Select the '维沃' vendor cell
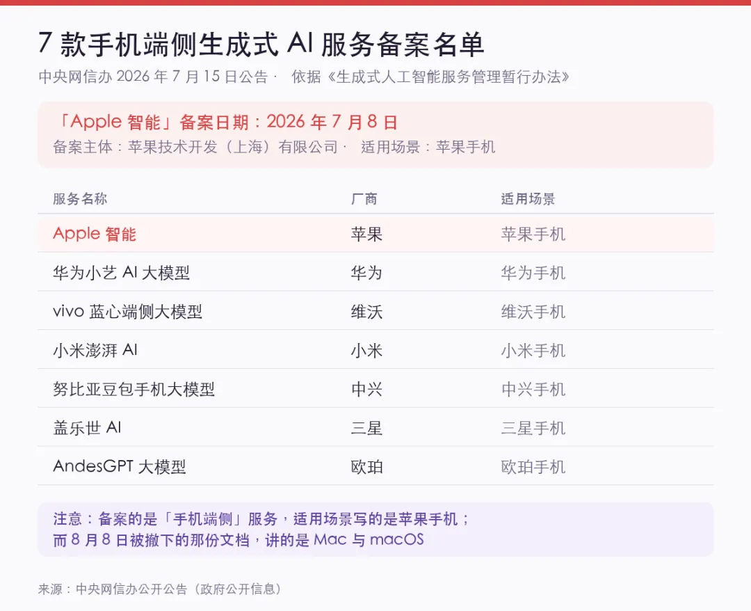The image size is (751, 611). (366, 312)
